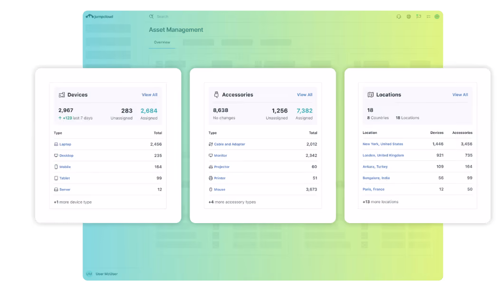499x291 pixels.
Task: Focus the top Search field
Action: tap(163, 17)
